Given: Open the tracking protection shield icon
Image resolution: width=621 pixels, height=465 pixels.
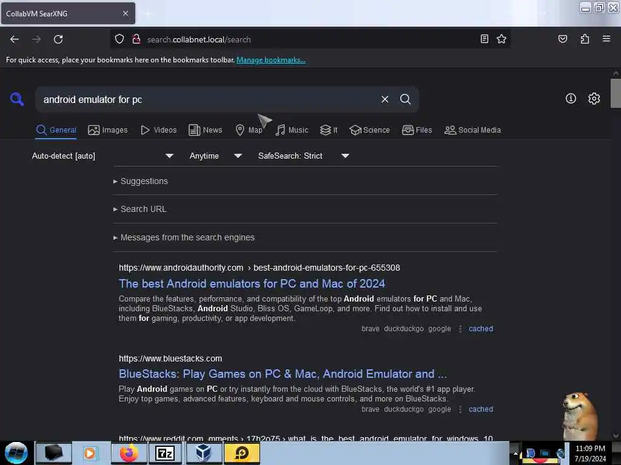Looking at the screenshot, I should click(119, 39).
